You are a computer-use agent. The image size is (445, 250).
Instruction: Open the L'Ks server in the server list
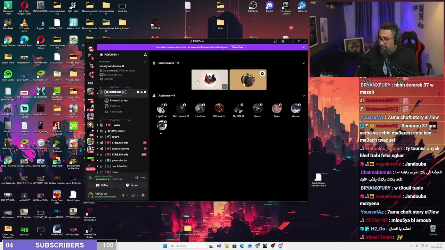tap(90, 83)
